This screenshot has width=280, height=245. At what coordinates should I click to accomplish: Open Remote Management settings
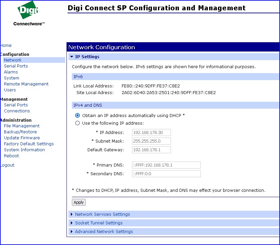click(26, 84)
